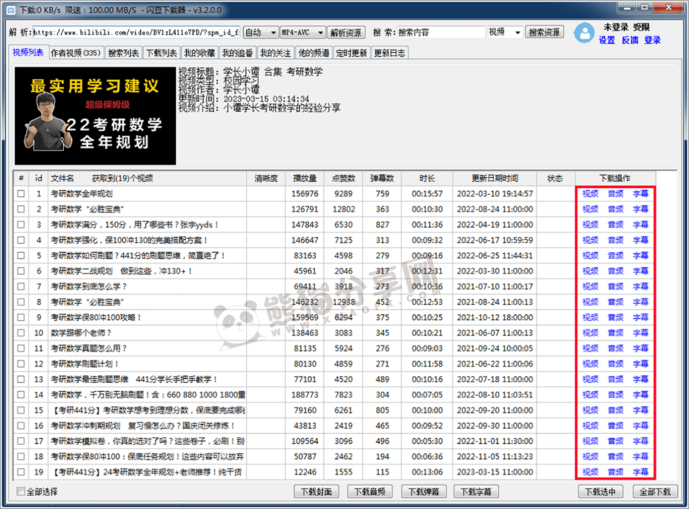Enable the 全部选择 checkbox
Viewport: 689px width, 509px height.
click(x=20, y=491)
